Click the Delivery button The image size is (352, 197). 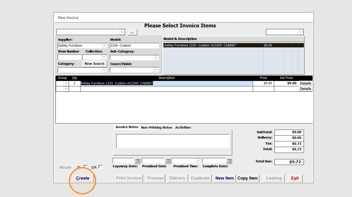coord(177,178)
